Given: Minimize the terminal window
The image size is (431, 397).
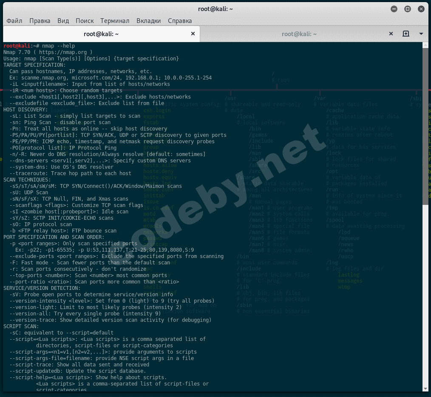Looking at the screenshot, I should click(394, 9).
